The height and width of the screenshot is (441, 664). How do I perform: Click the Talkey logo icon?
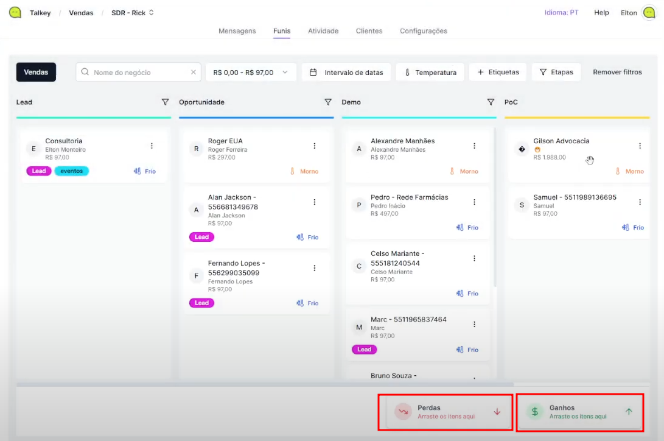(15, 12)
